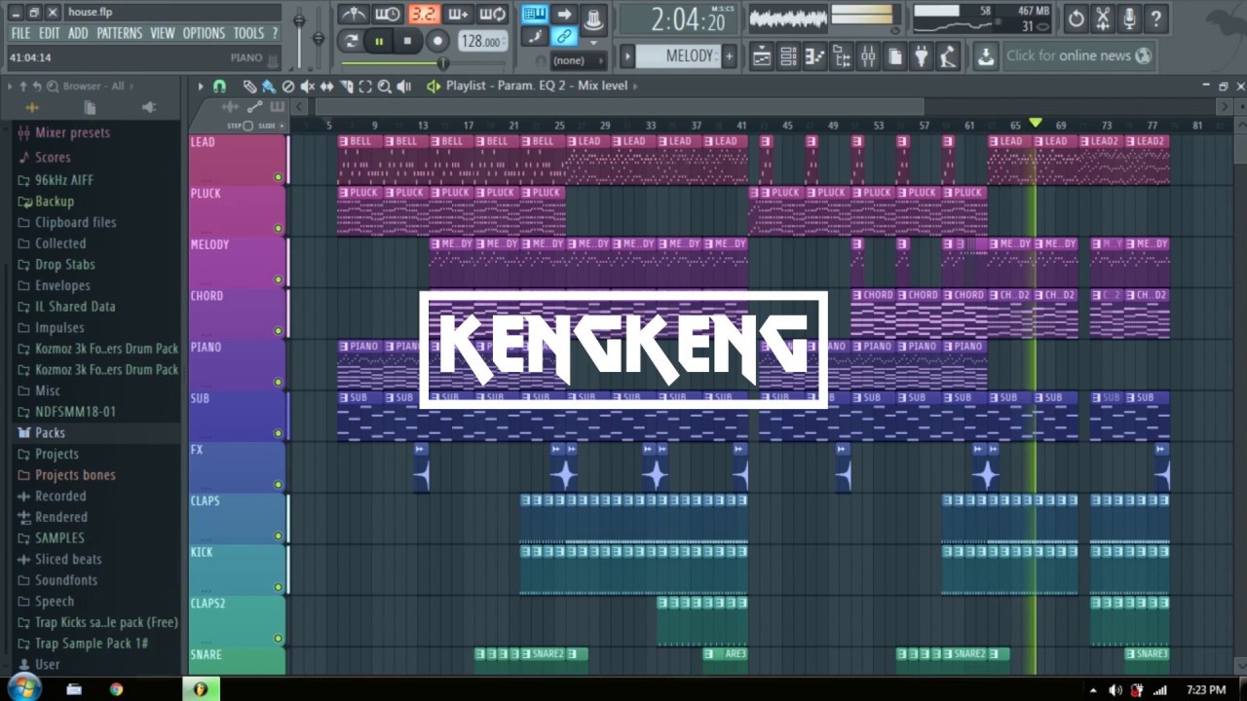1247x701 pixels.
Task: Open the Playlist window
Action: [763, 56]
